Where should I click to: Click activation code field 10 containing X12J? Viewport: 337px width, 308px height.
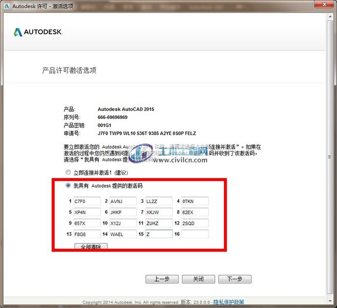tap(123, 223)
